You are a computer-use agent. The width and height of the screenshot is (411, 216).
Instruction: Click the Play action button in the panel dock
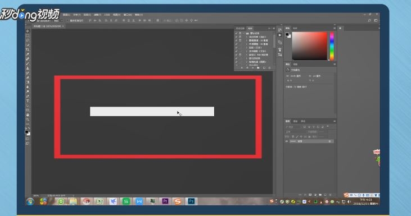tap(280, 35)
